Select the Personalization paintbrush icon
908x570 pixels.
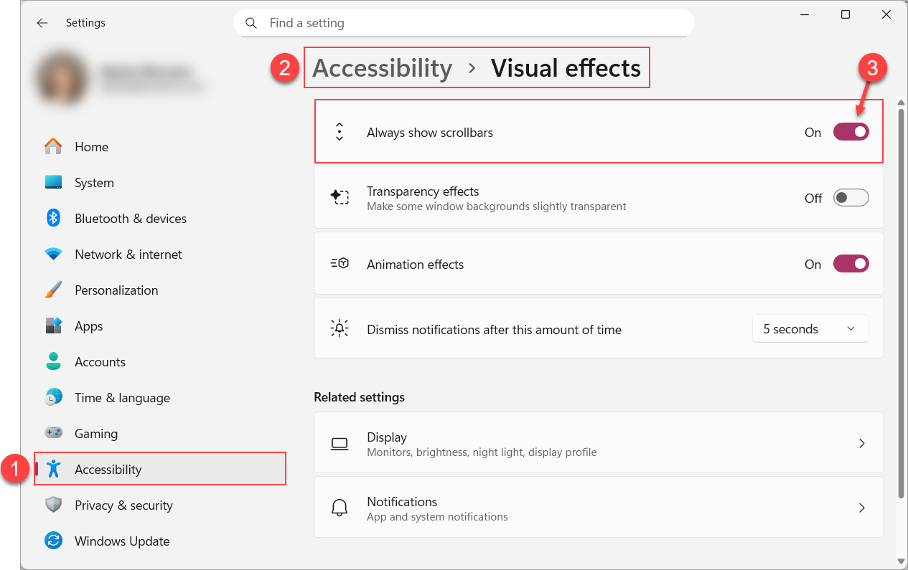point(54,290)
